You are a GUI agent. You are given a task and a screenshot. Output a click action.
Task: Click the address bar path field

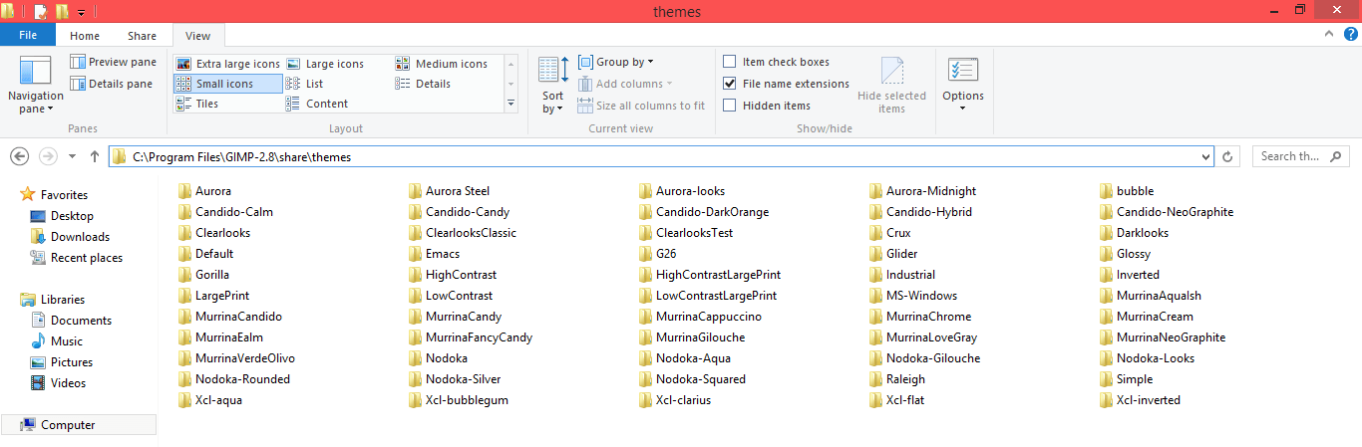661,156
